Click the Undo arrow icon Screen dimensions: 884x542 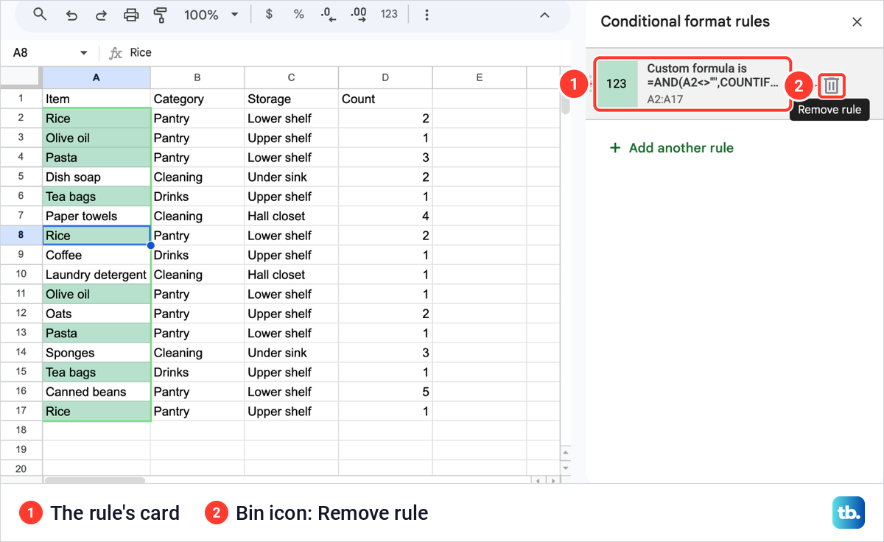tap(71, 15)
